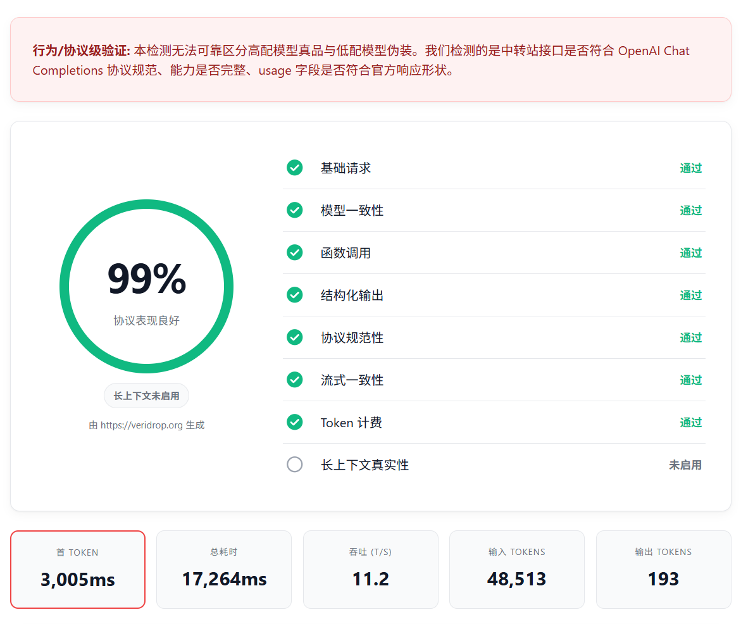Click the empty circle icon beside 长上下文真实性
The height and width of the screenshot is (624, 741).
[x=294, y=465]
